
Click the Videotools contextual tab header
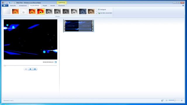click(62, 3)
